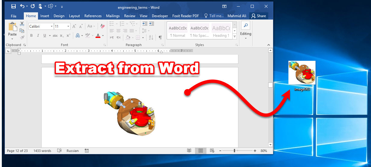
Task: Center align the text
Action: 118,31
